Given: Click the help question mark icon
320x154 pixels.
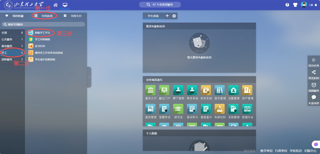Looking at the screenshot, I should pyautogui.click(x=287, y=5).
